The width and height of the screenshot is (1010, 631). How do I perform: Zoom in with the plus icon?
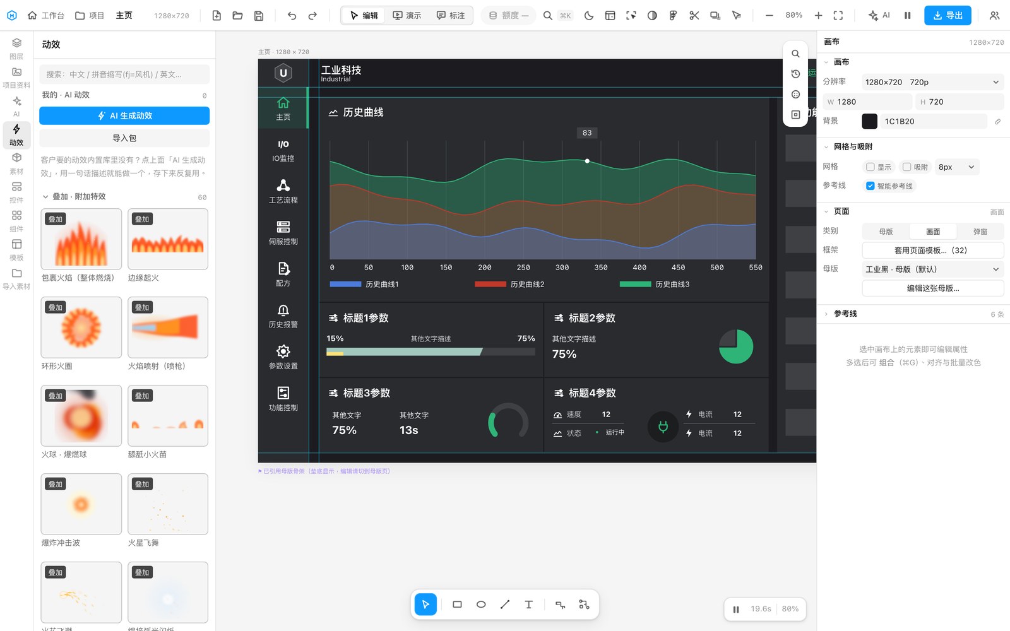pos(818,15)
